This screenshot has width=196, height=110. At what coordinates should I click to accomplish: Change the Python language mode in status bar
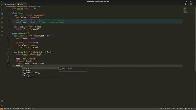tap(182, 109)
